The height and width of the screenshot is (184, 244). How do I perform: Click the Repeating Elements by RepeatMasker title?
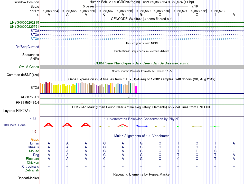[142, 174]
